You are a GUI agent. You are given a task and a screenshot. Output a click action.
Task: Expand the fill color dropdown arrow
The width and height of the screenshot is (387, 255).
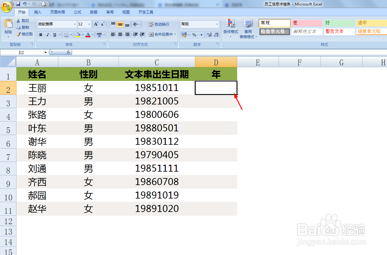[x=83, y=35]
